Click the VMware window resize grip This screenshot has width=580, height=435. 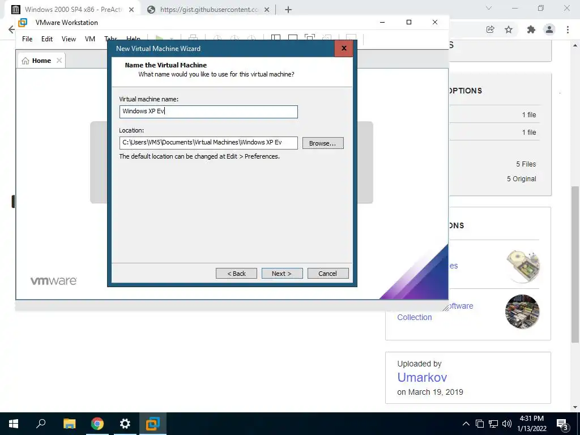click(x=445, y=308)
